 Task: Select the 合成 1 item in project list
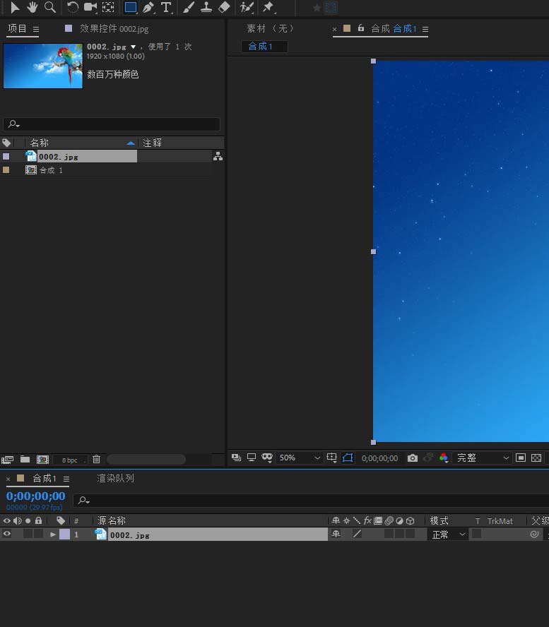pos(51,170)
